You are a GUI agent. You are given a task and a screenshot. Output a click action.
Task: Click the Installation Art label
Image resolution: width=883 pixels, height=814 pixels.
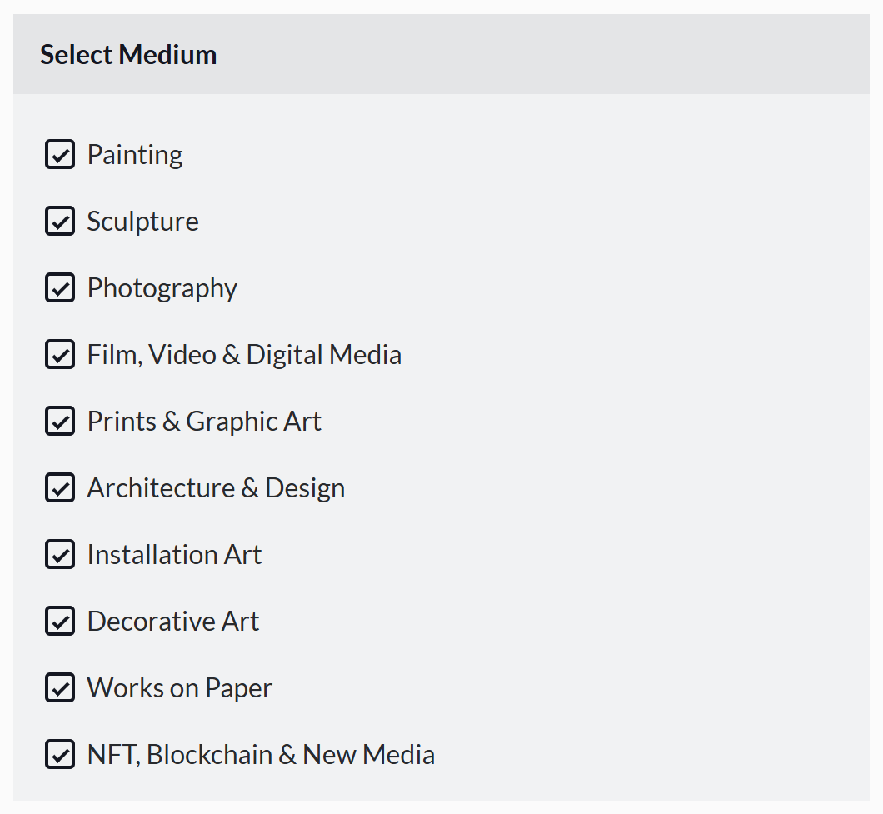(x=174, y=555)
